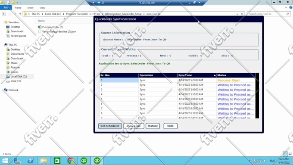Screen dimensions: 293x165
Task: Open Music folder under This PC
Action: (12, 63)
